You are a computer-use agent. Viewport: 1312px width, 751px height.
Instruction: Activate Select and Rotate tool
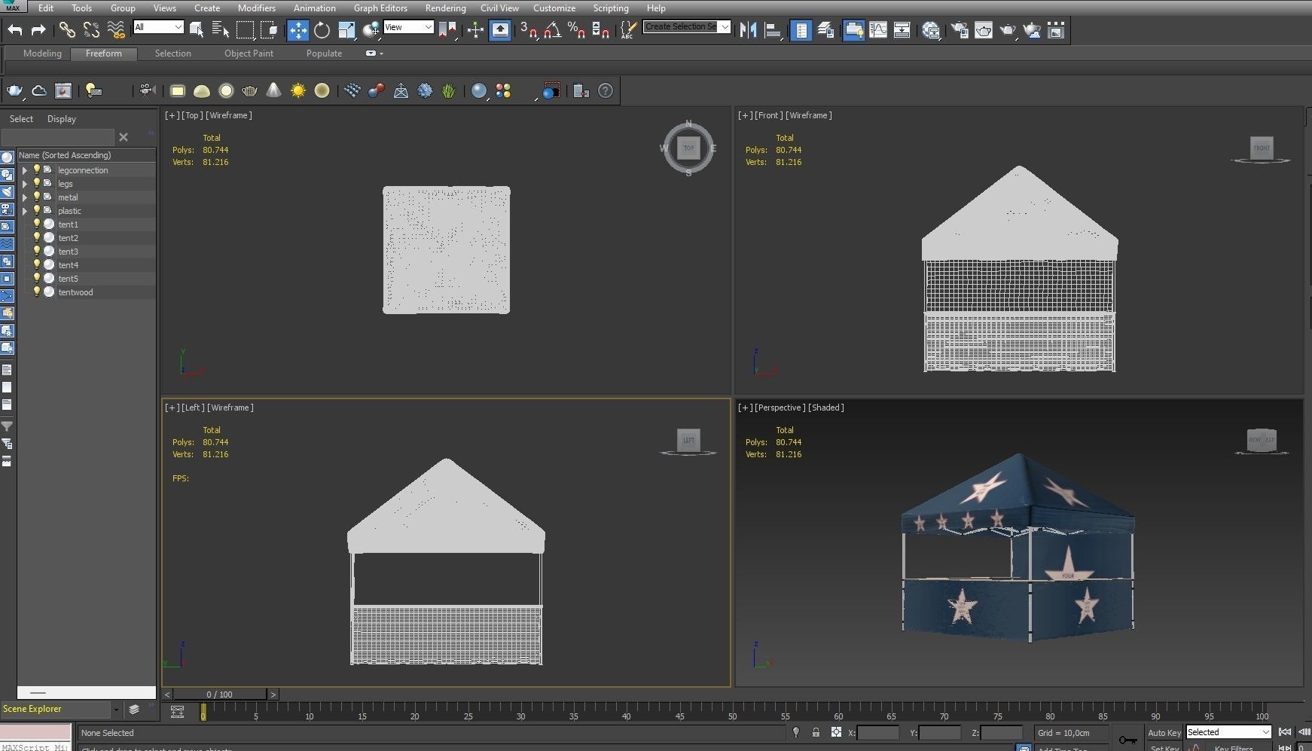pyautogui.click(x=322, y=30)
